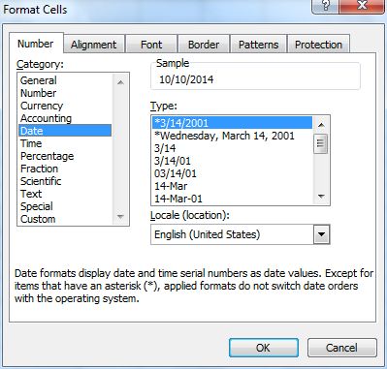Viewport: 387px width, 369px height.
Task: Choose General in Category list
Action: coord(65,80)
